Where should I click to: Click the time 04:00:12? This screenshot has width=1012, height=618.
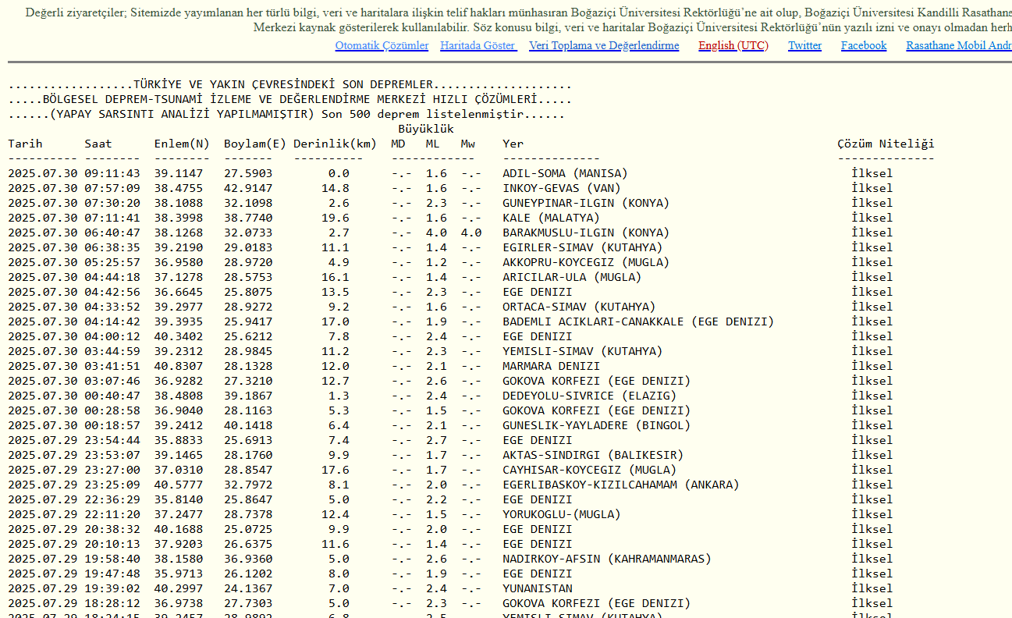click(112, 336)
